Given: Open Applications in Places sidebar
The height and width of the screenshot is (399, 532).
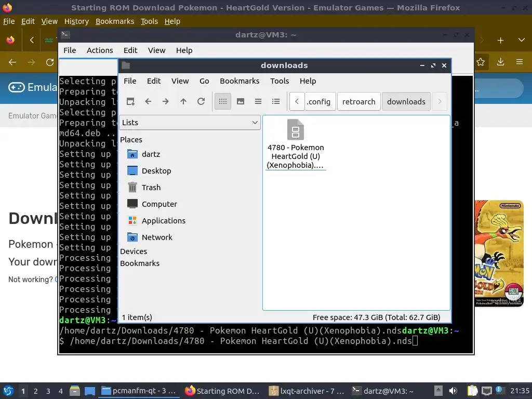Looking at the screenshot, I should click(156, 220).
